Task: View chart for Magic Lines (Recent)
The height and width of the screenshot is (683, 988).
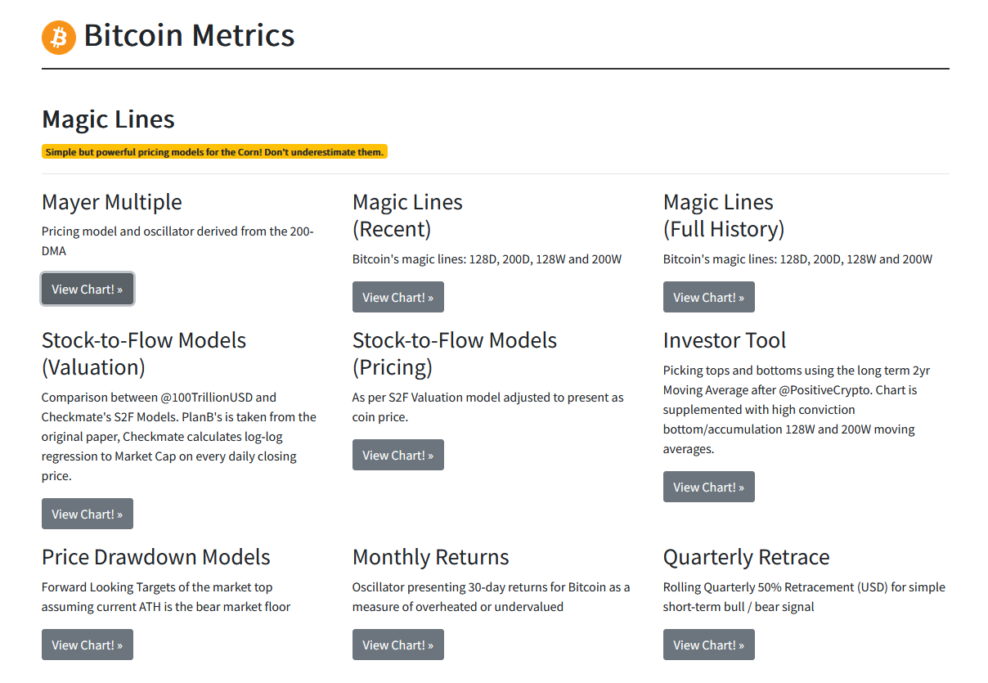Action: pyautogui.click(x=398, y=297)
